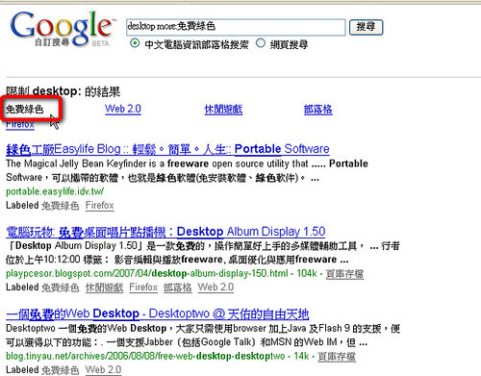Screen dimensions: 481x376
Task: Open the 休閒遊戲 refinement link
Action: tap(223, 110)
